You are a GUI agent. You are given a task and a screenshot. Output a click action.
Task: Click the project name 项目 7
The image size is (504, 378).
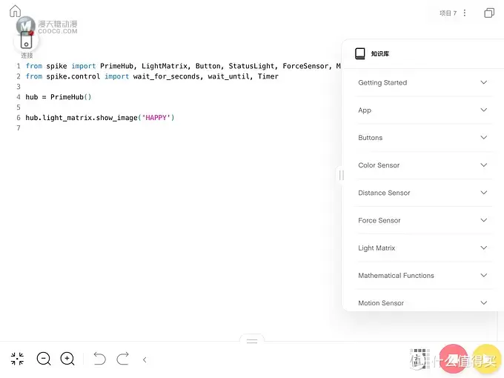(448, 13)
